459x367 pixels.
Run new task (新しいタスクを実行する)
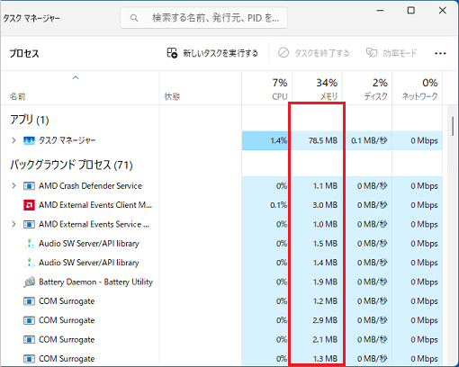tap(212, 53)
